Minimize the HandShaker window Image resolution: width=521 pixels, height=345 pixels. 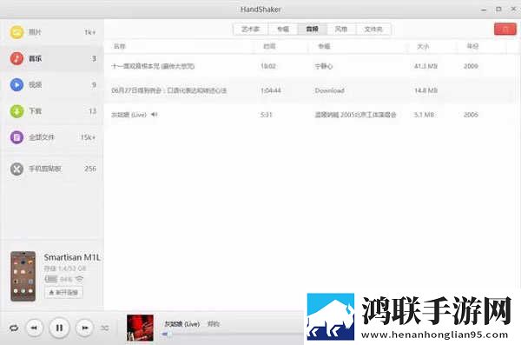(x=484, y=10)
